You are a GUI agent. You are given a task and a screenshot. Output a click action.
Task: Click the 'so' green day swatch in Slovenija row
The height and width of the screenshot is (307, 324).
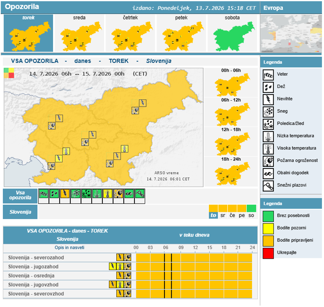click(251, 208)
